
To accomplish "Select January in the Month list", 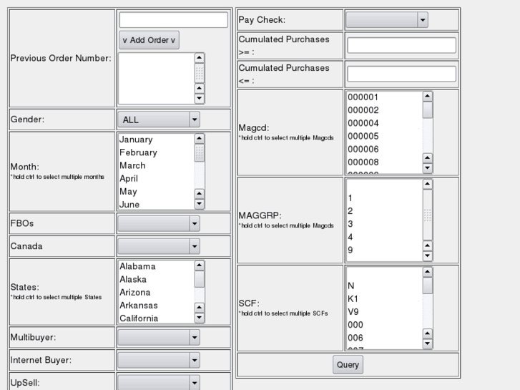I will tap(156, 140).
